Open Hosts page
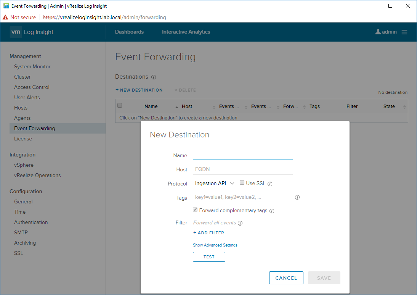 pyautogui.click(x=21, y=108)
